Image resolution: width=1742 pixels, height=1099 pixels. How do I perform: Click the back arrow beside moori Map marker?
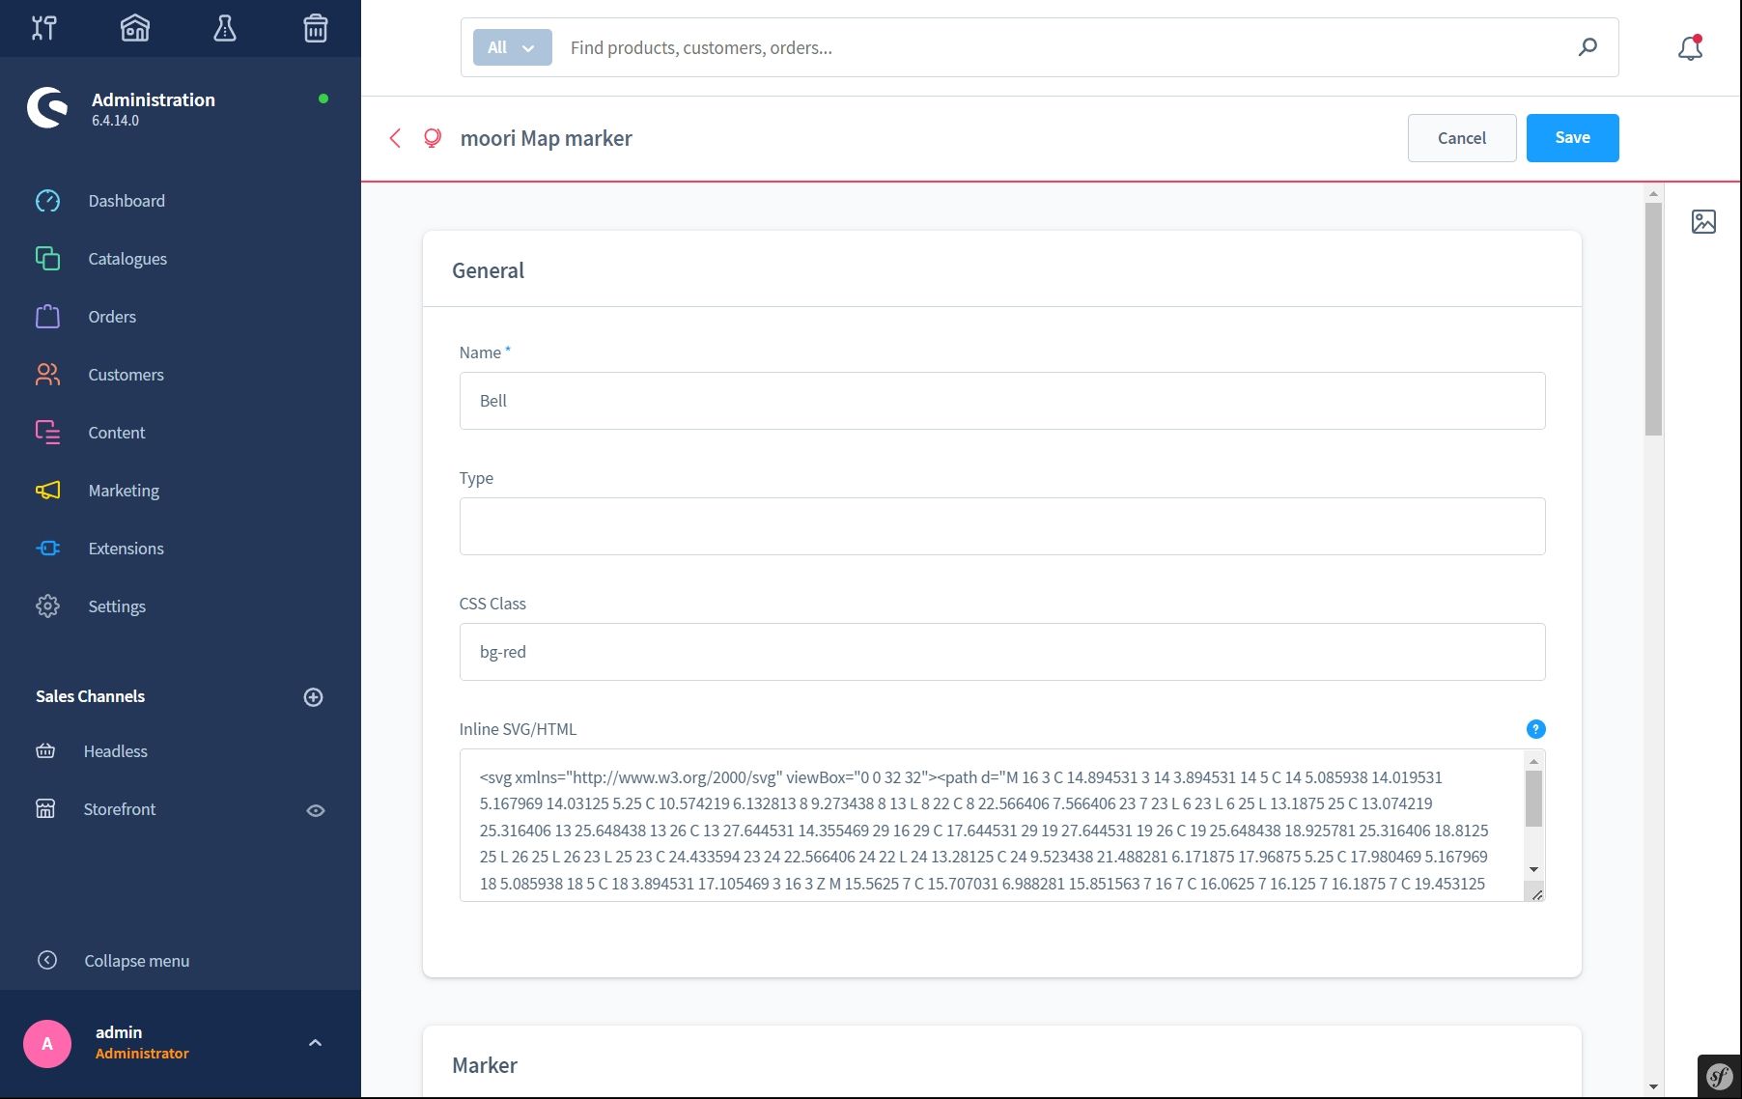[395, 138]
